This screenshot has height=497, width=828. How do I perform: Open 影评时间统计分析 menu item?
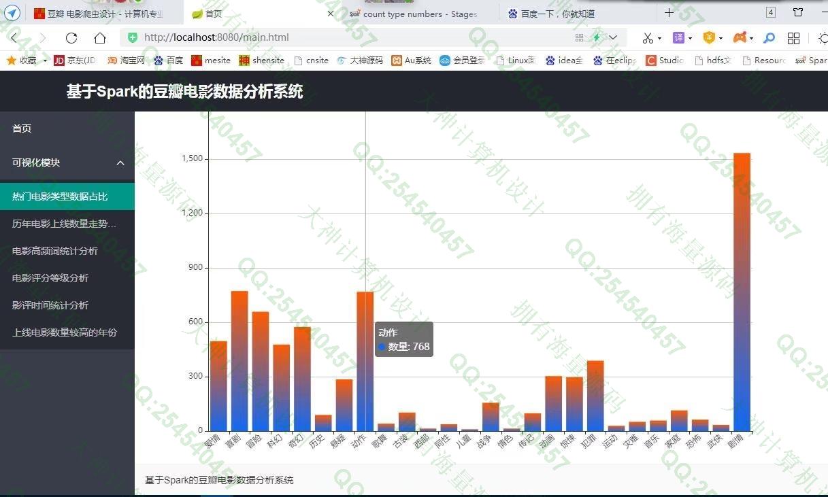click(67, 305)
